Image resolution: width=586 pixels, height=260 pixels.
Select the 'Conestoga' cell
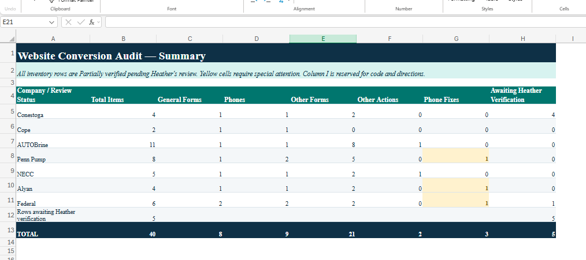click(53, 111)
